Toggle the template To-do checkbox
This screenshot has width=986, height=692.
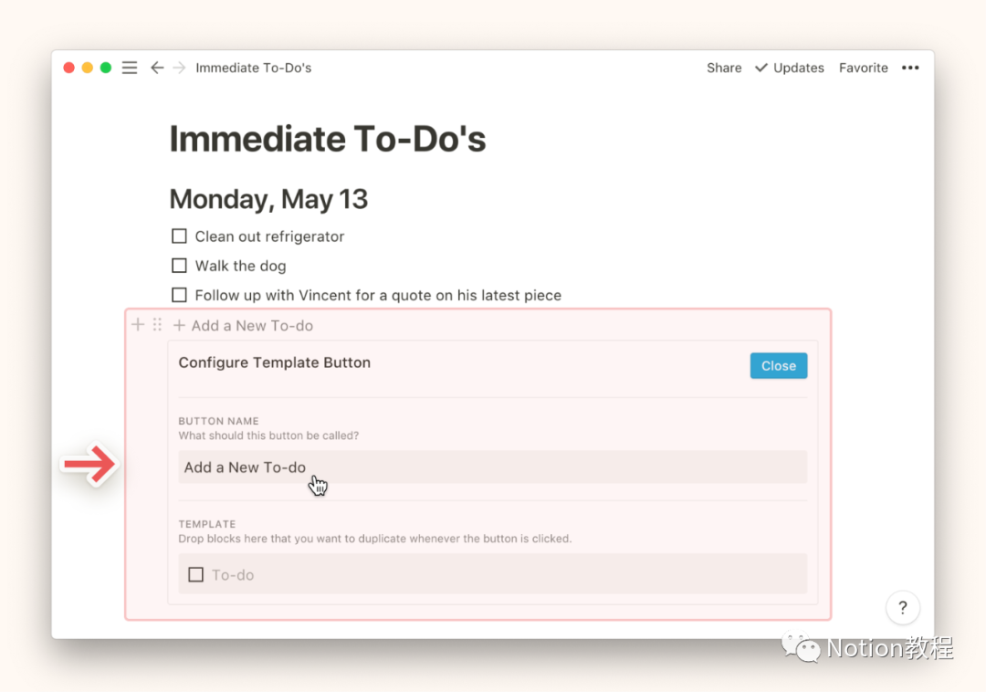tap(195, 574)
